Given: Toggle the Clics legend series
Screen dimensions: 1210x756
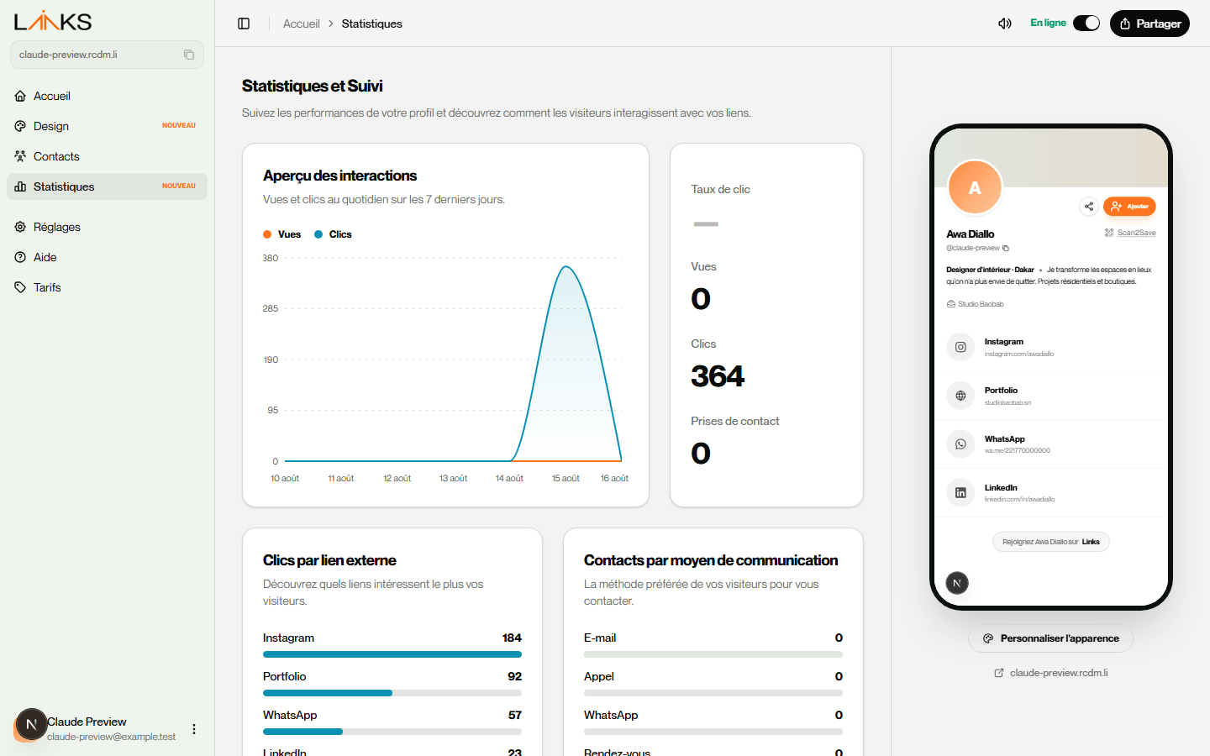Looking at the screenshot, I should click(334, 234).
